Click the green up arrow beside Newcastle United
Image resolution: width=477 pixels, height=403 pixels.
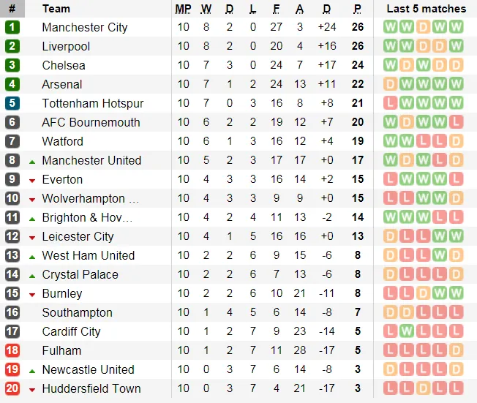click(x=32, y=370)
